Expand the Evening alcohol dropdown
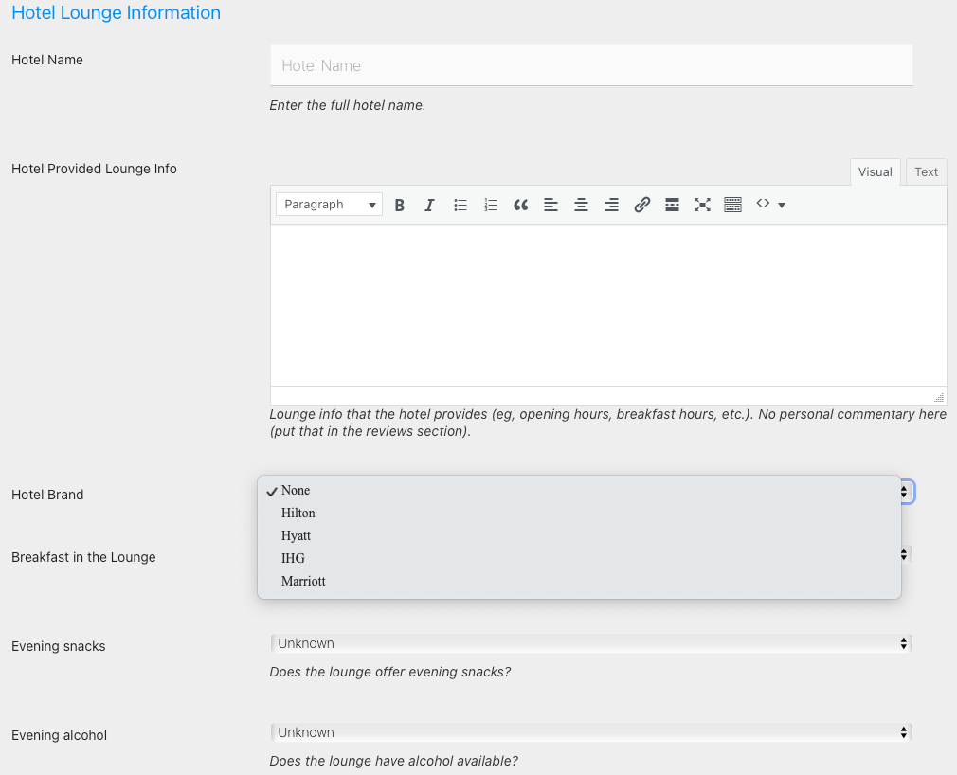This screenshot has height=775, width=957. [590, 732]
